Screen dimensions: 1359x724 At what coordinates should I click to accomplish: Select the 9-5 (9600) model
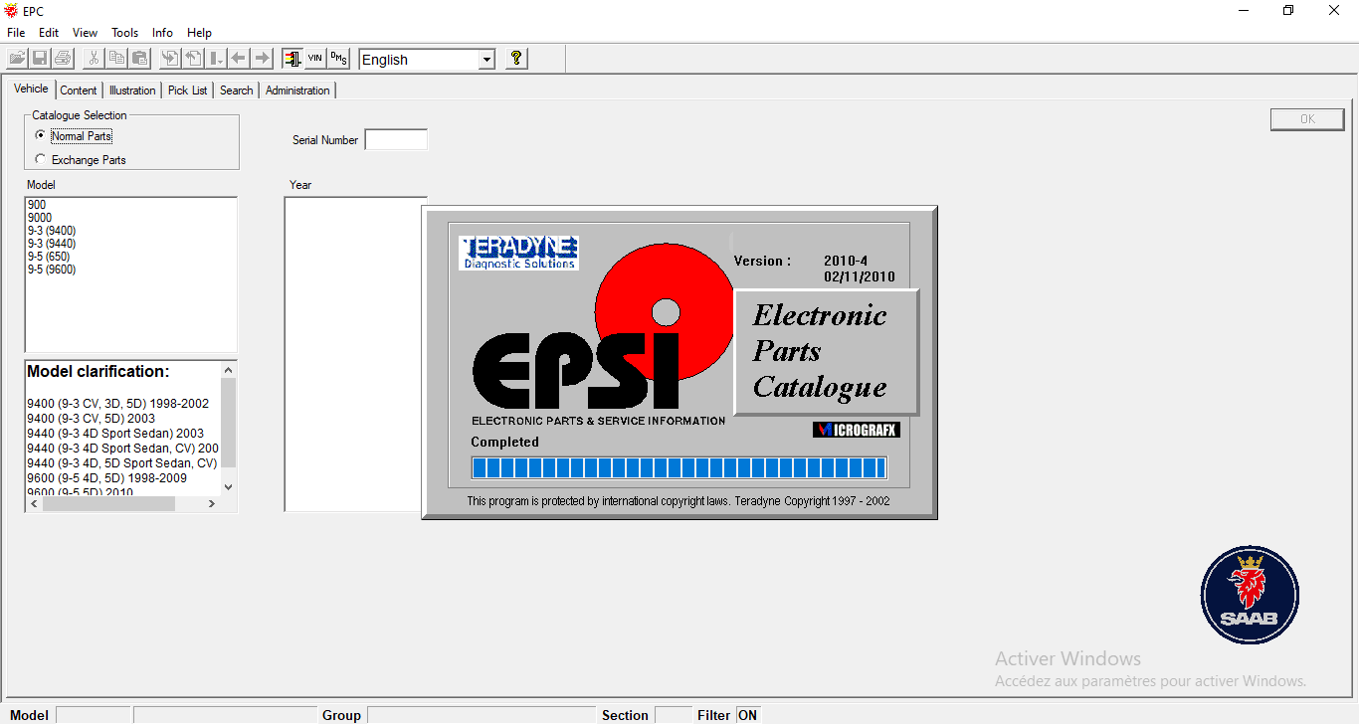(51, 269)
